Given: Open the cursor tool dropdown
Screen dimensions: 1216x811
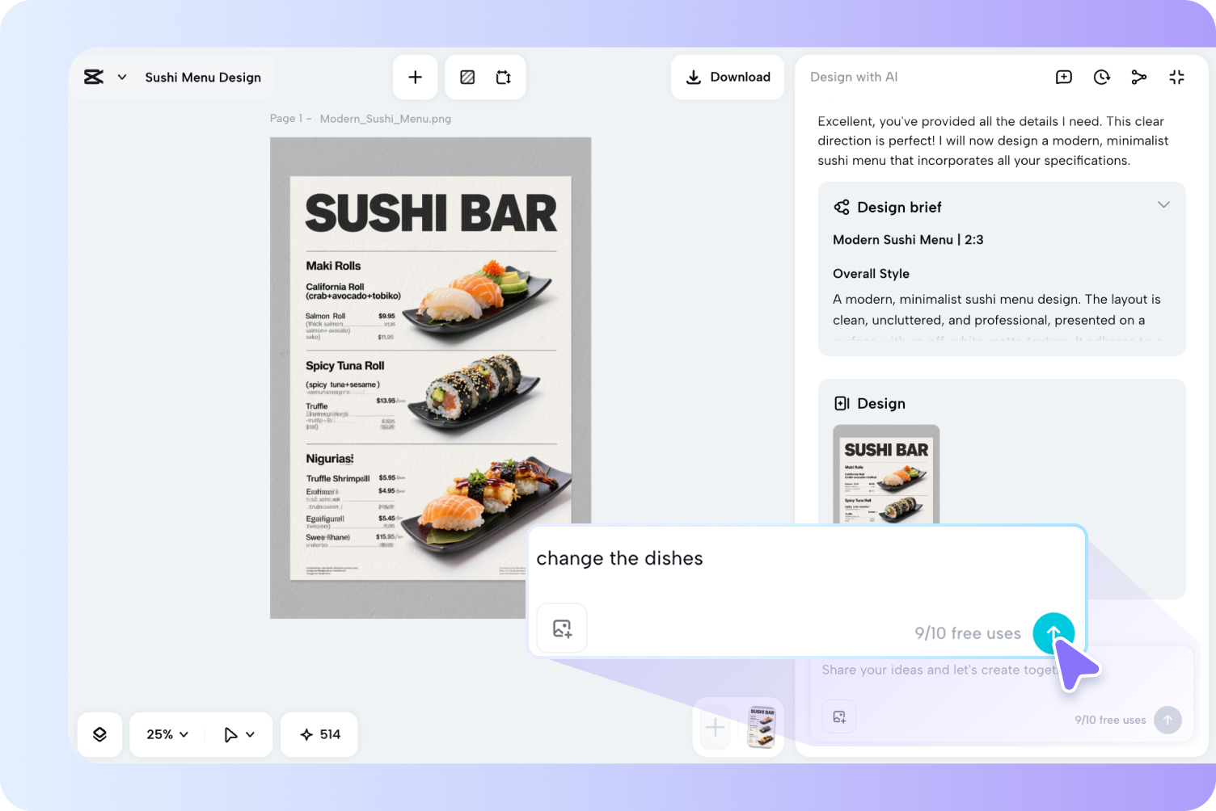Looking at the screenshot, I should click(x=239, y=734).
